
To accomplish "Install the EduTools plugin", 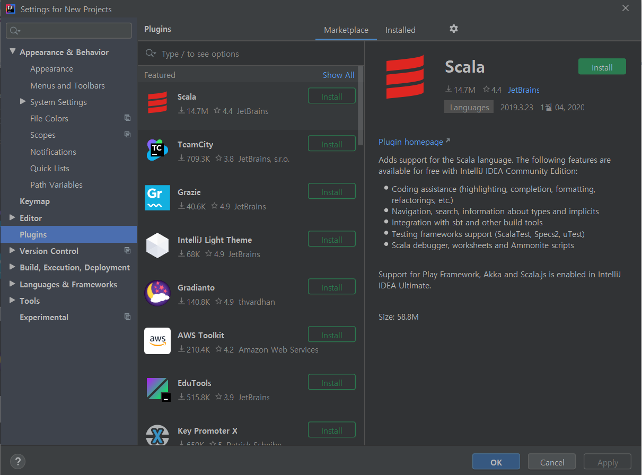I will pos(332,383).
